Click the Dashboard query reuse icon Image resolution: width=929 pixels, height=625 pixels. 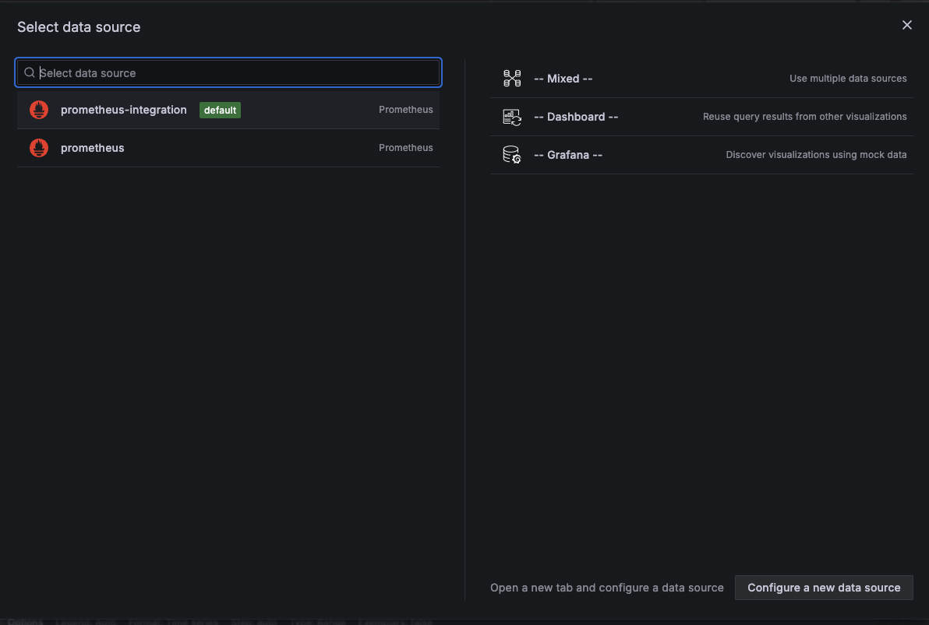point(512,117)
